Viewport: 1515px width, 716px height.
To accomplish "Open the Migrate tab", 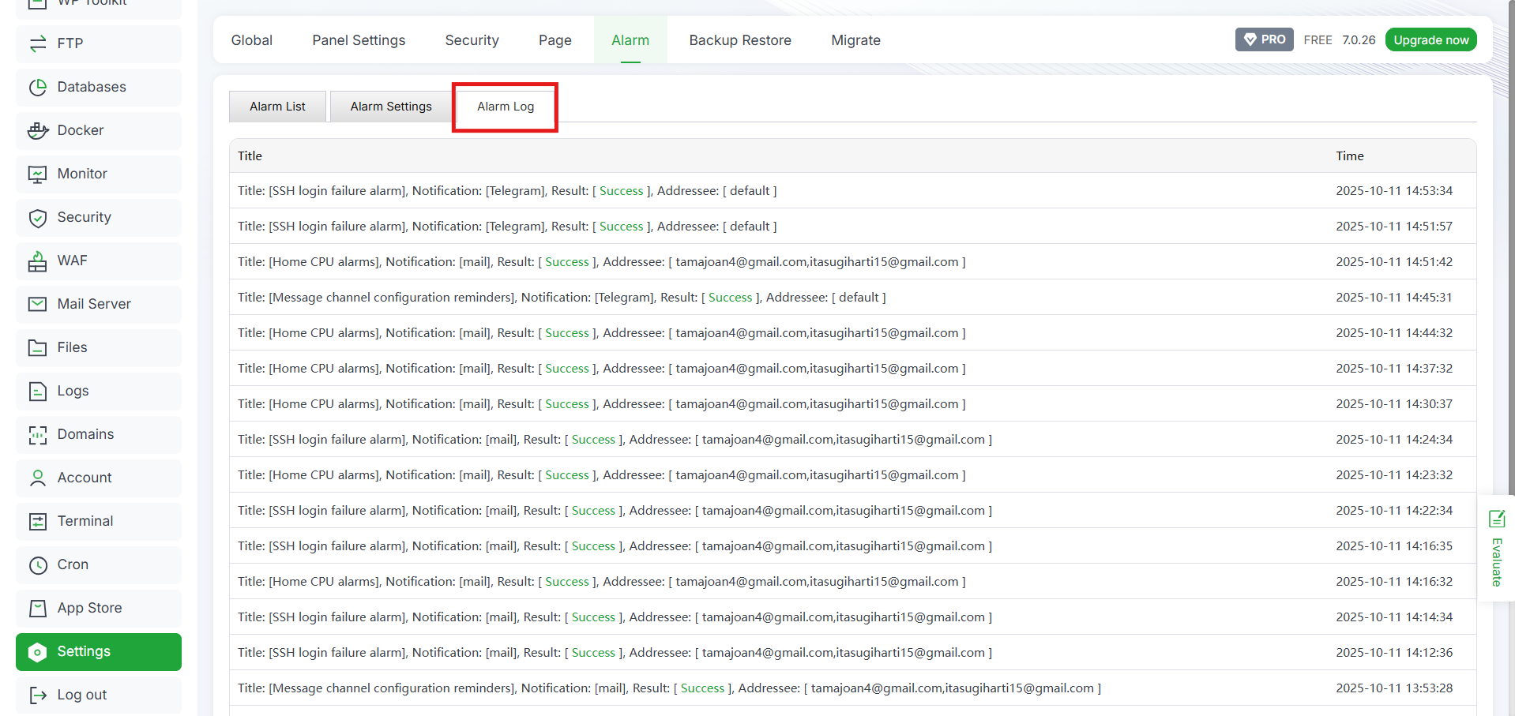I will [855, 40].
